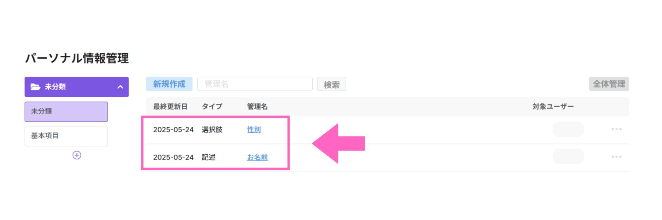Focus the 管理名 search field
This screenshot has height=220, width=662.
click(255, 84)
